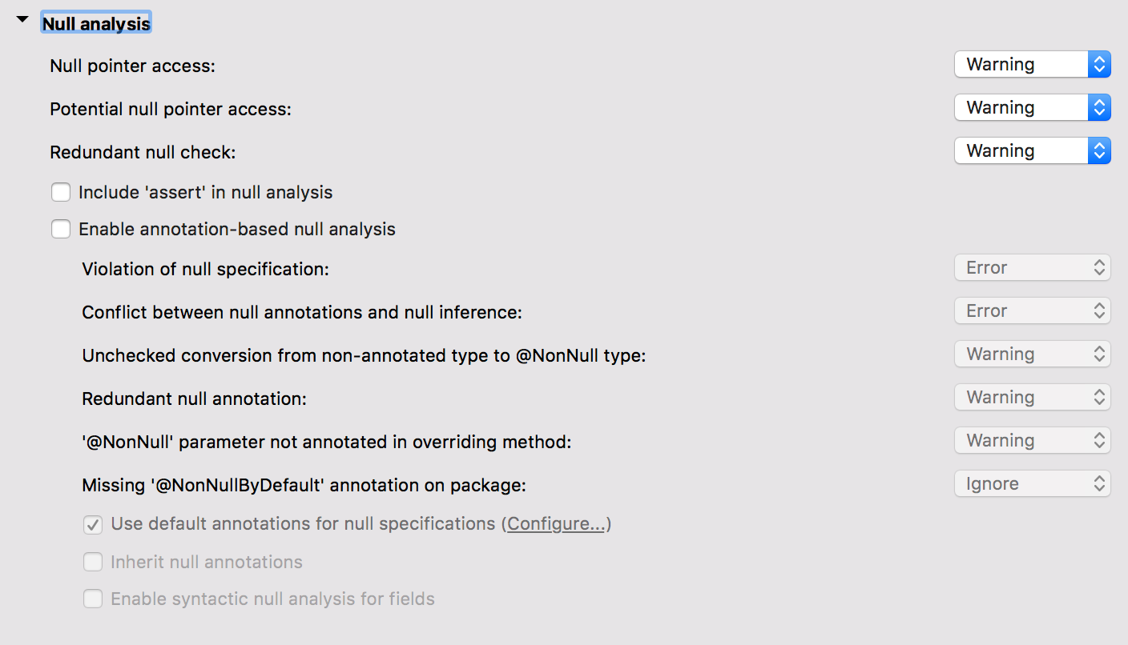
Task: Open the Redundant null annotation dropdown
Action: click(1032, 398)
